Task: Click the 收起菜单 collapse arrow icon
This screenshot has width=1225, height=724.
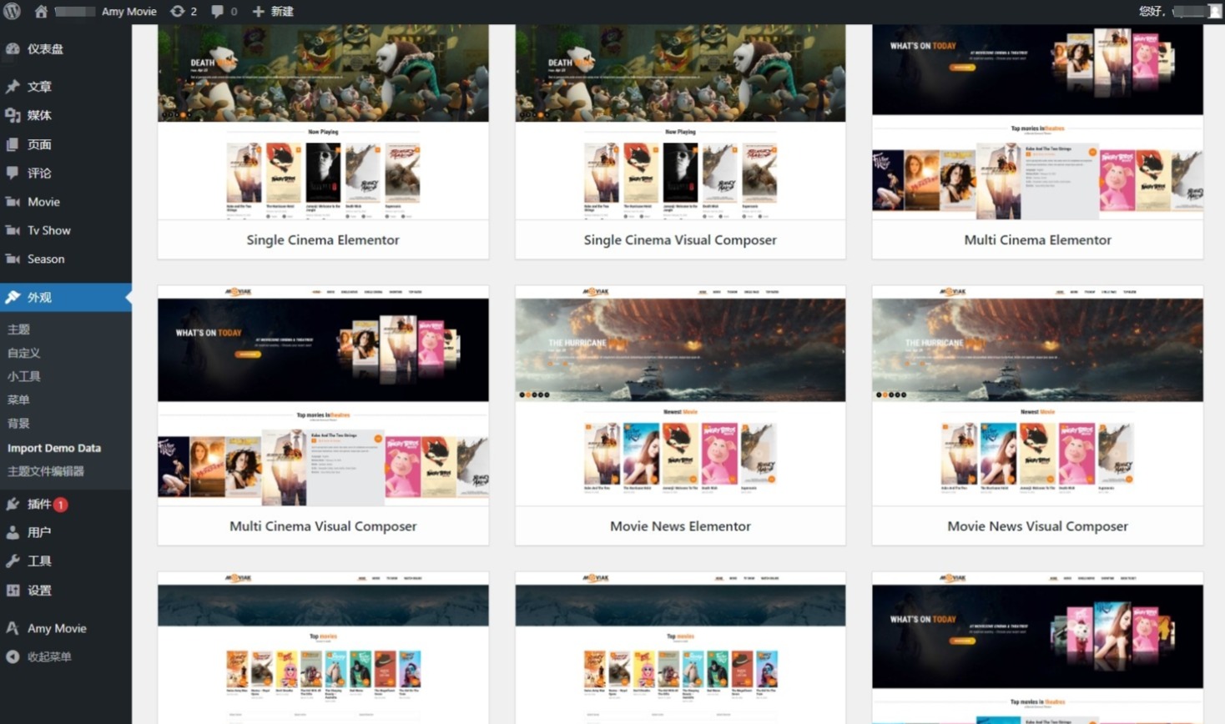Action: (13, 656)
